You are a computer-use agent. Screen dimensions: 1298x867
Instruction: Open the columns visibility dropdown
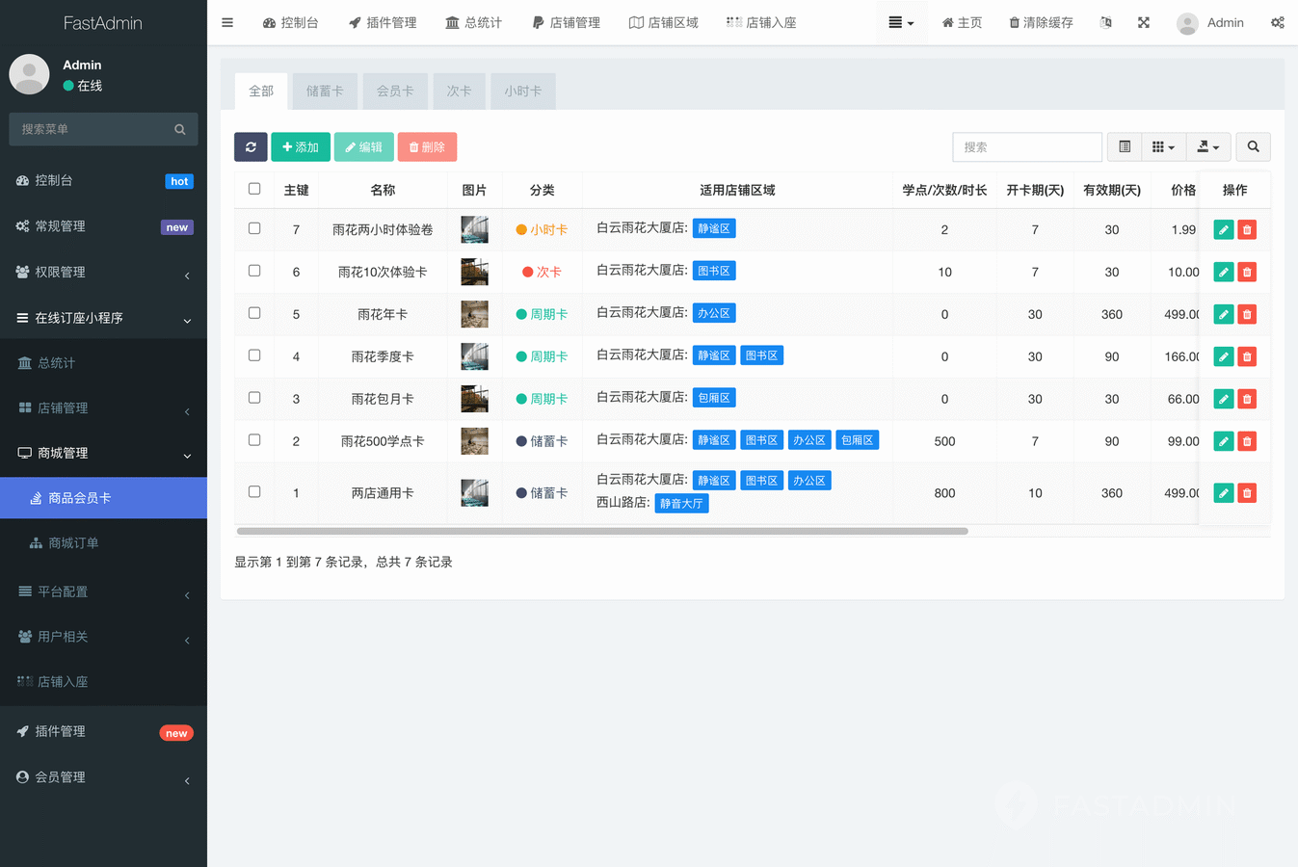1163,146
